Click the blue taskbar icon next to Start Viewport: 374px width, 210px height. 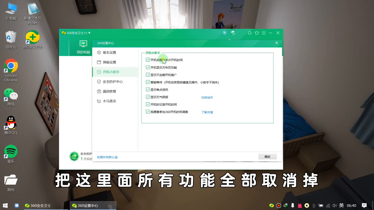pos(17,206)
